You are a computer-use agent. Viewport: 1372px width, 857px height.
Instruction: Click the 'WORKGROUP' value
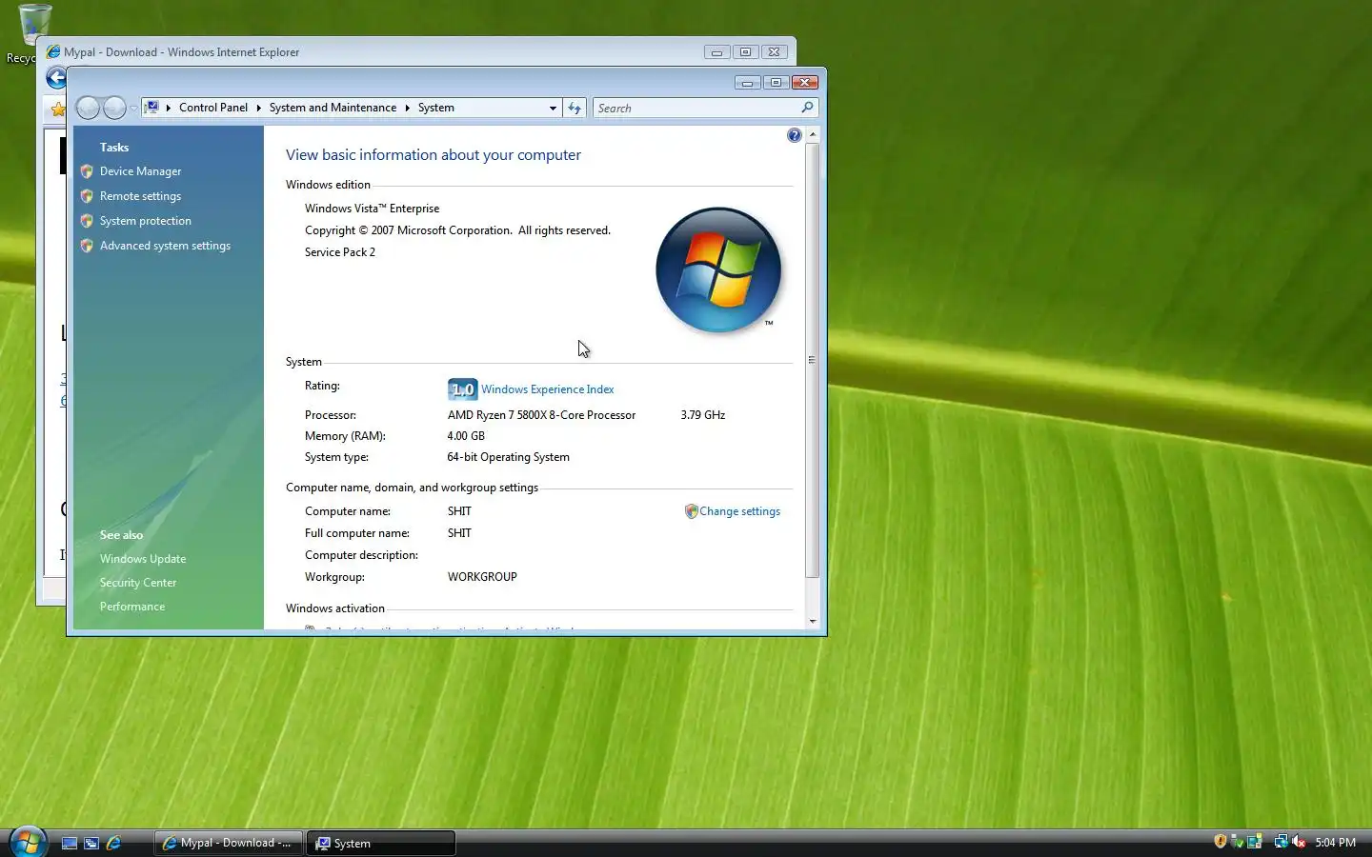[482, 577]
